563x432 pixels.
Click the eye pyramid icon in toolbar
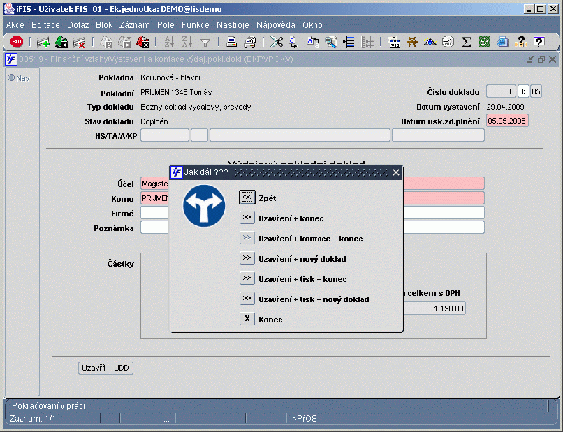click(430, 43)
